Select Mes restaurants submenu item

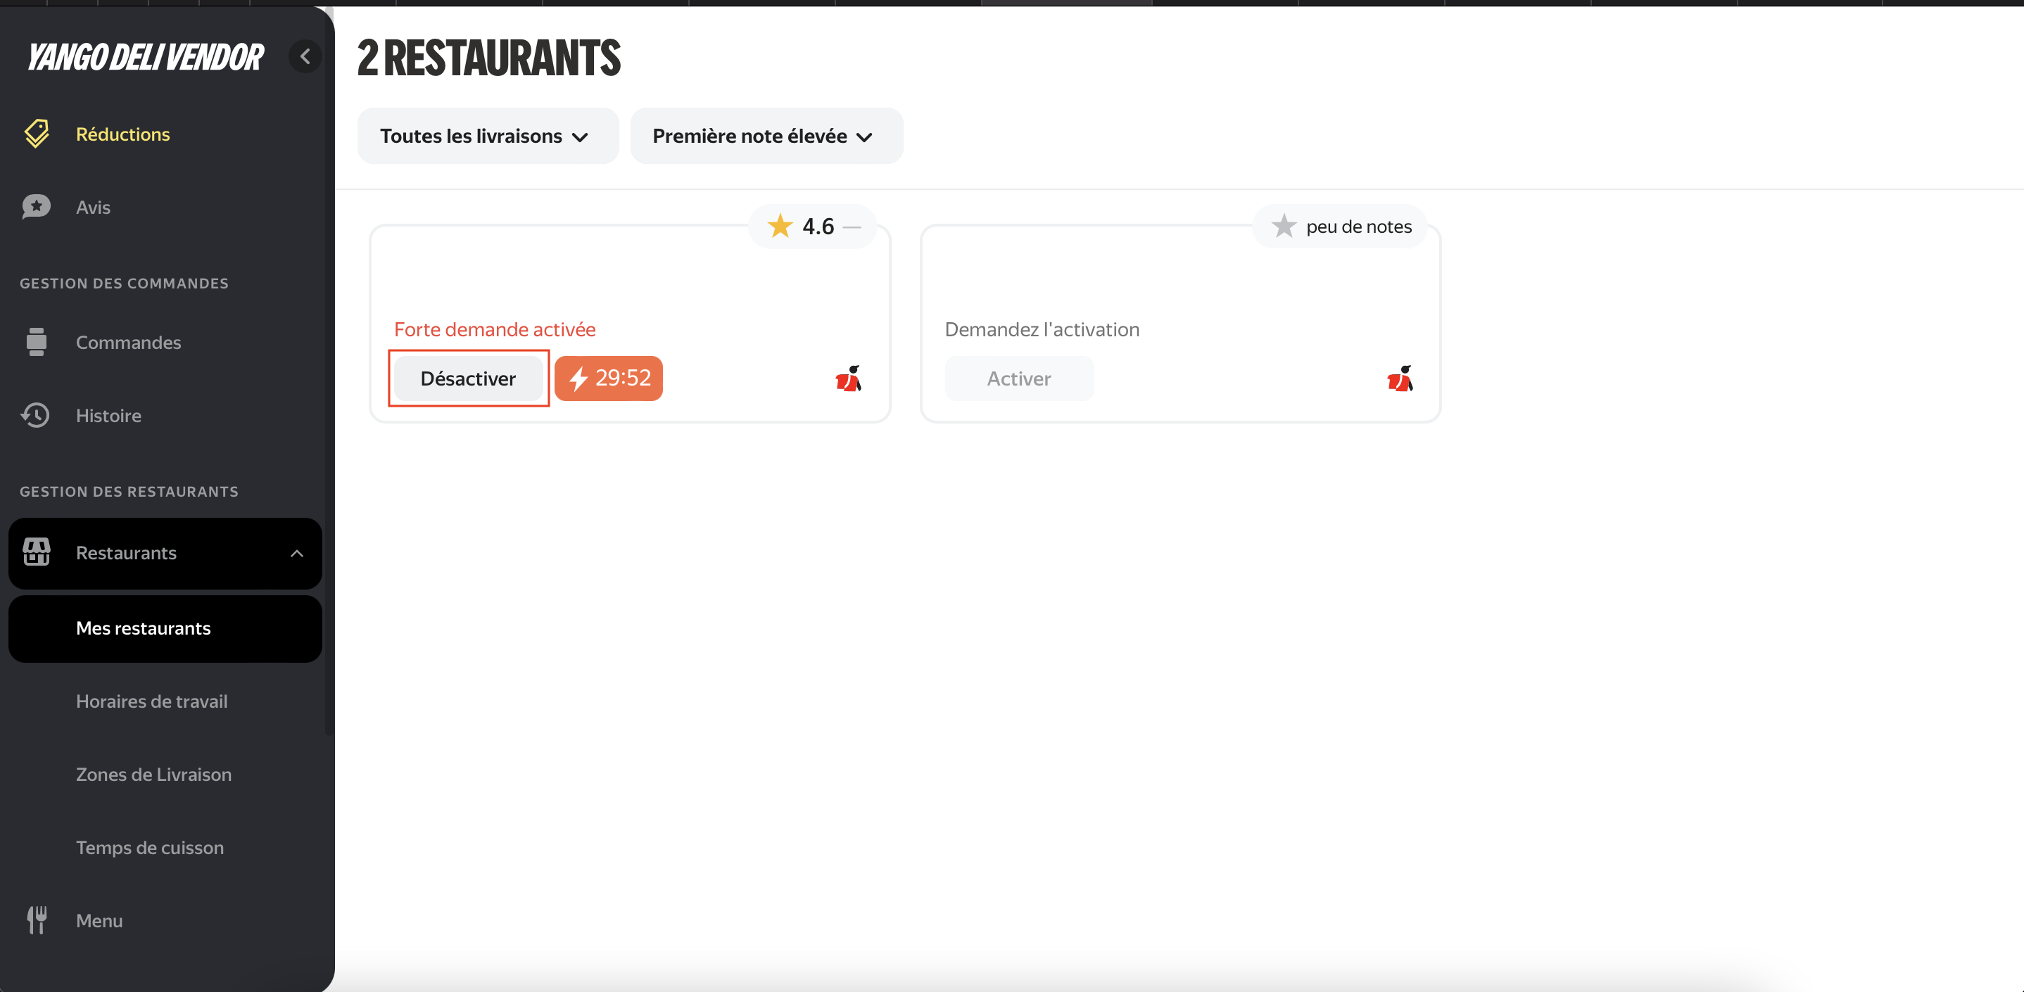pos(165,628)
